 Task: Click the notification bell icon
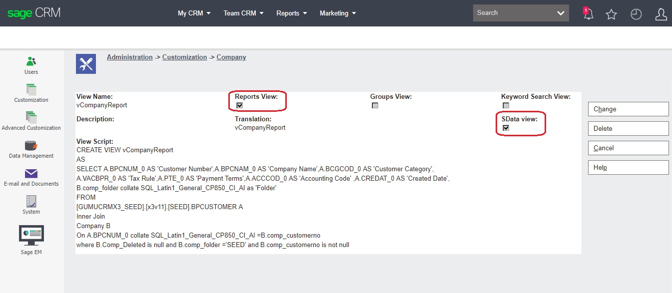pos(588,14)
